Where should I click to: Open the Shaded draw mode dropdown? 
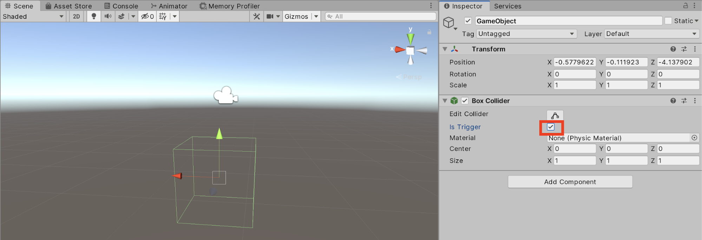[33, 16]
